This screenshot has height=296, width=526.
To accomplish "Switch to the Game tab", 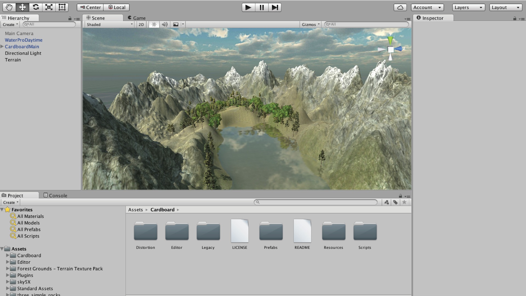I will tap(137, 18).
